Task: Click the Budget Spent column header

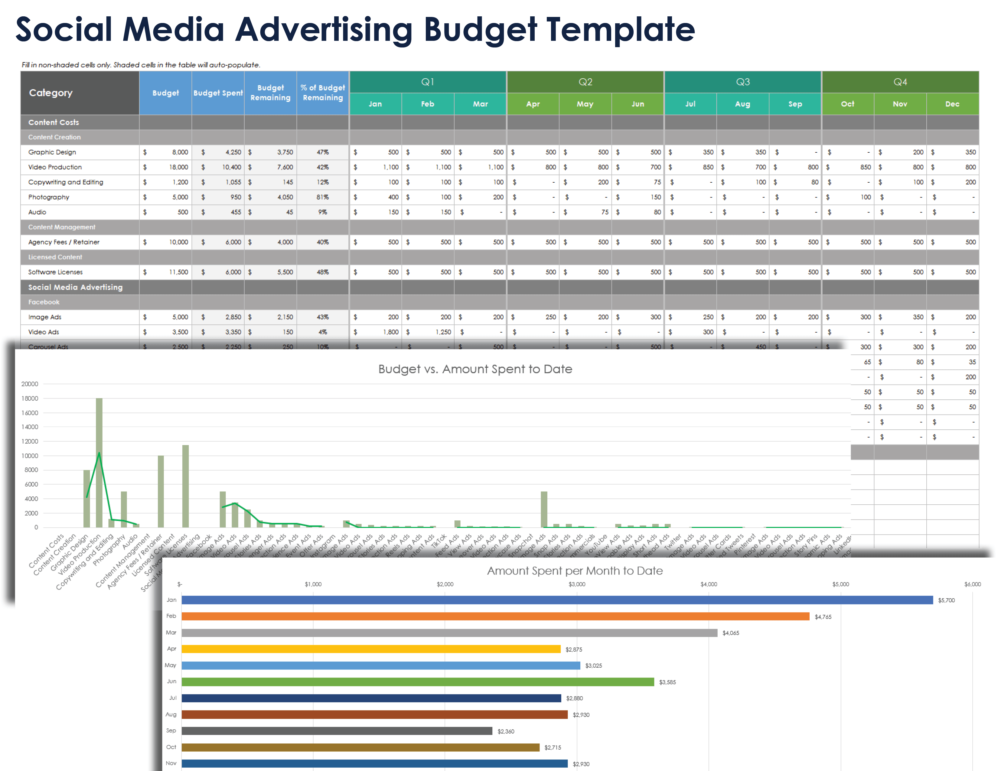Action: [x=218, y=93]
